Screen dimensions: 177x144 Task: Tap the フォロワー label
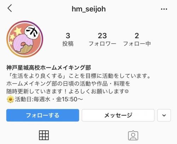pyautogui.click(x=102, y=44)
